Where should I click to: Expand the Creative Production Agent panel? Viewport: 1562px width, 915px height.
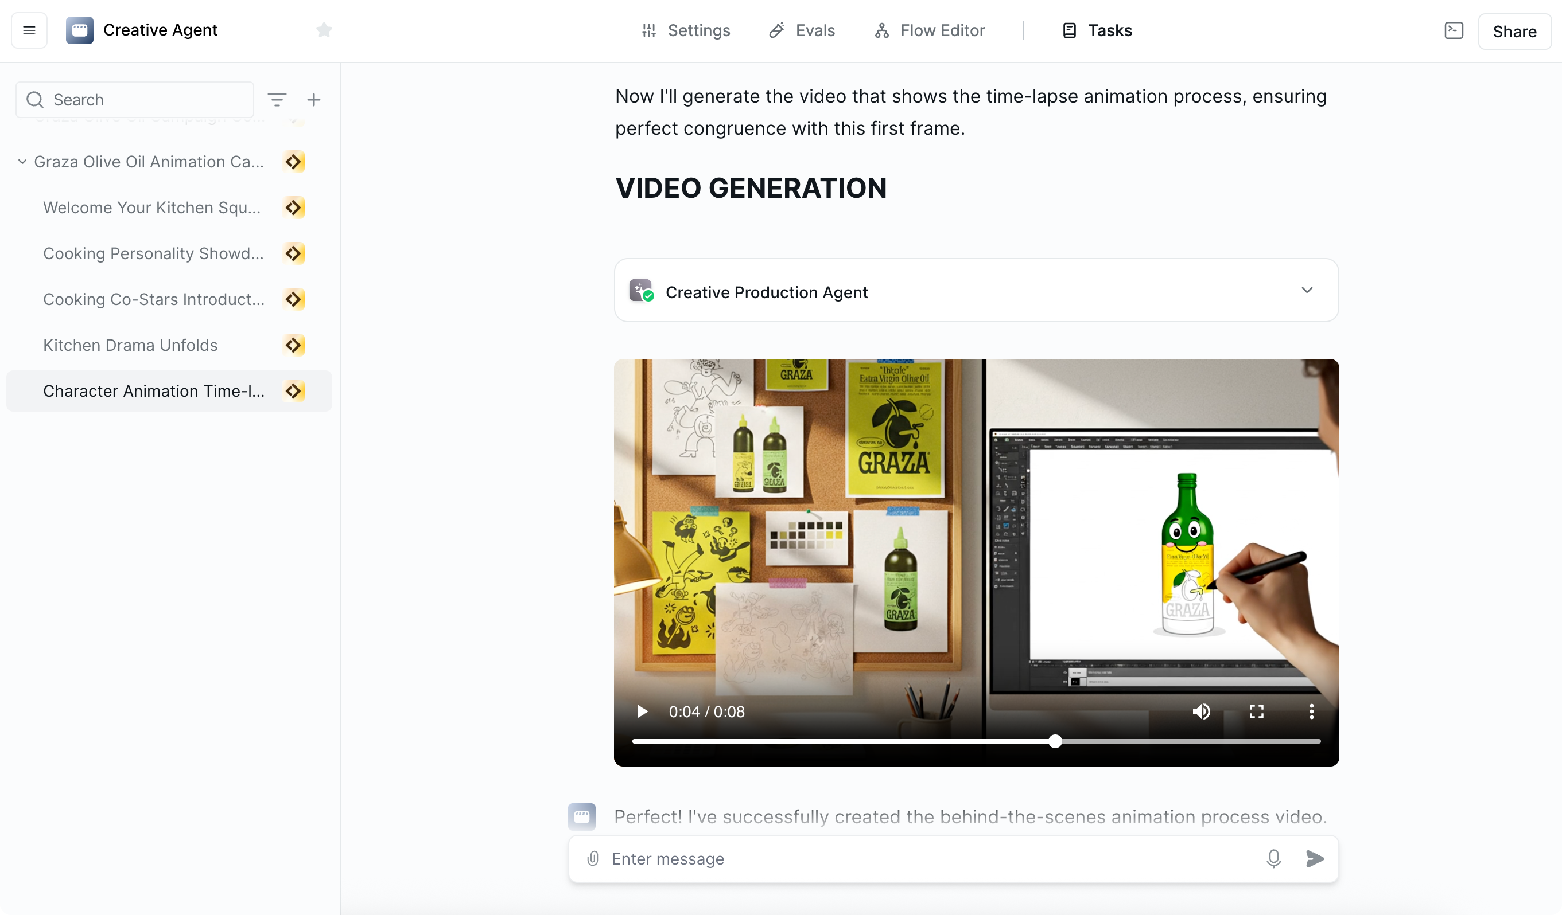(1307, 290)
